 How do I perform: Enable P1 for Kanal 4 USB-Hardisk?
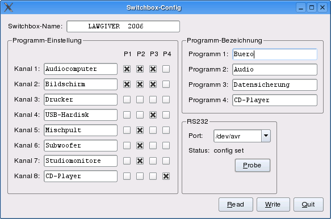(127, 115)
